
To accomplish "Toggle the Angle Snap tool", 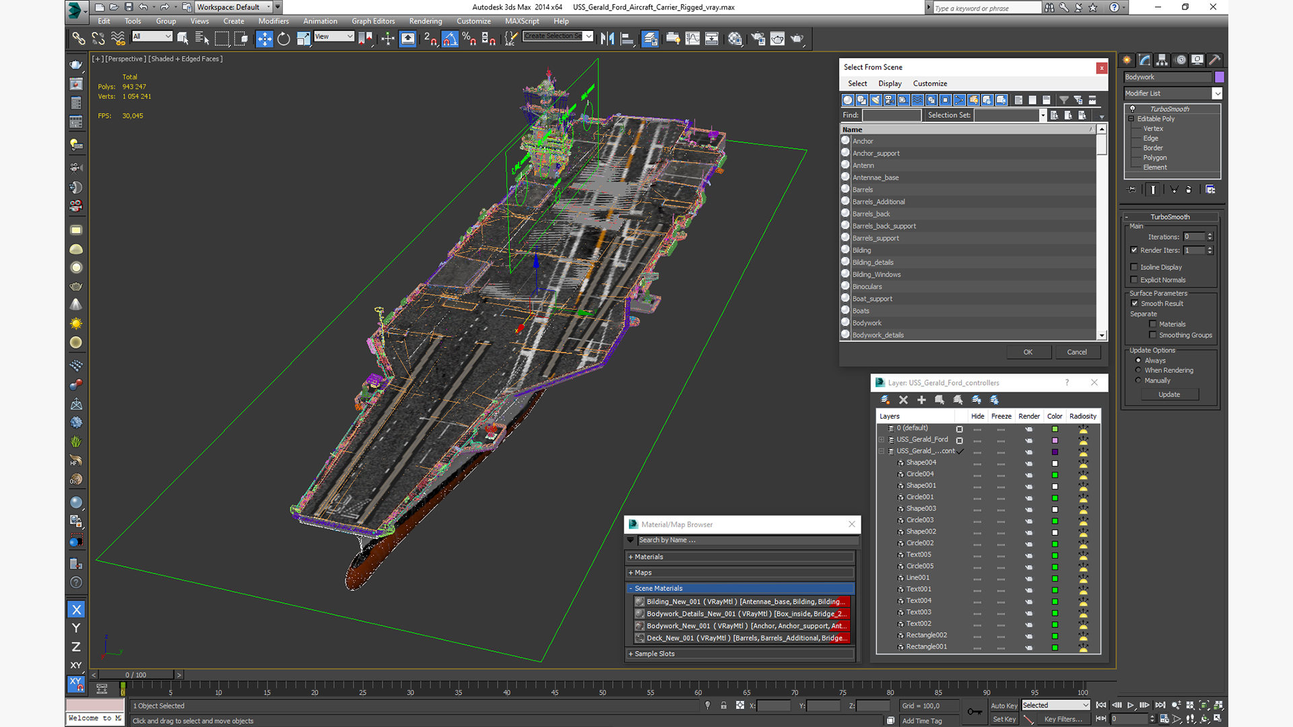I will pos(450,38).
